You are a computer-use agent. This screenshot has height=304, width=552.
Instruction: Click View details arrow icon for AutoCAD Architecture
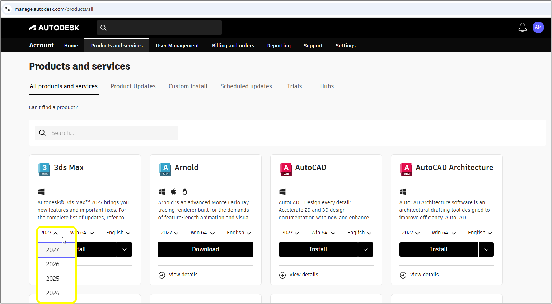tap(403, 275)
